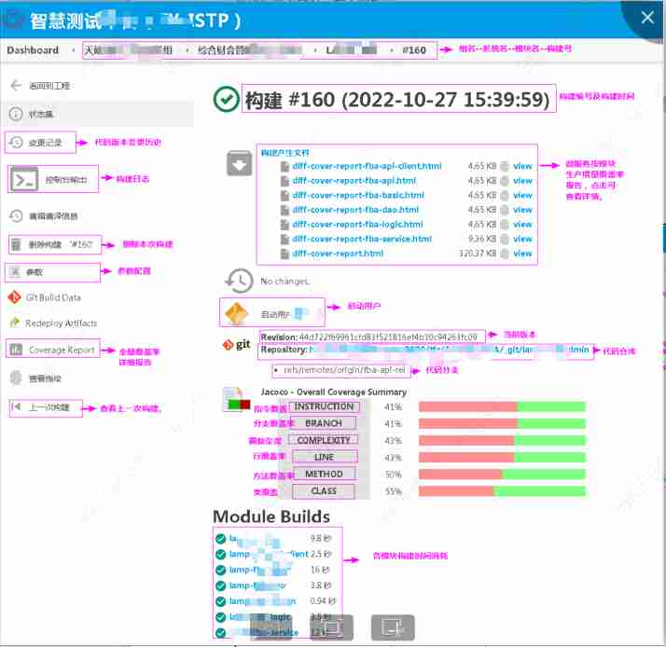Click the Jacoco coverage summary icon

tap(240, 401)
